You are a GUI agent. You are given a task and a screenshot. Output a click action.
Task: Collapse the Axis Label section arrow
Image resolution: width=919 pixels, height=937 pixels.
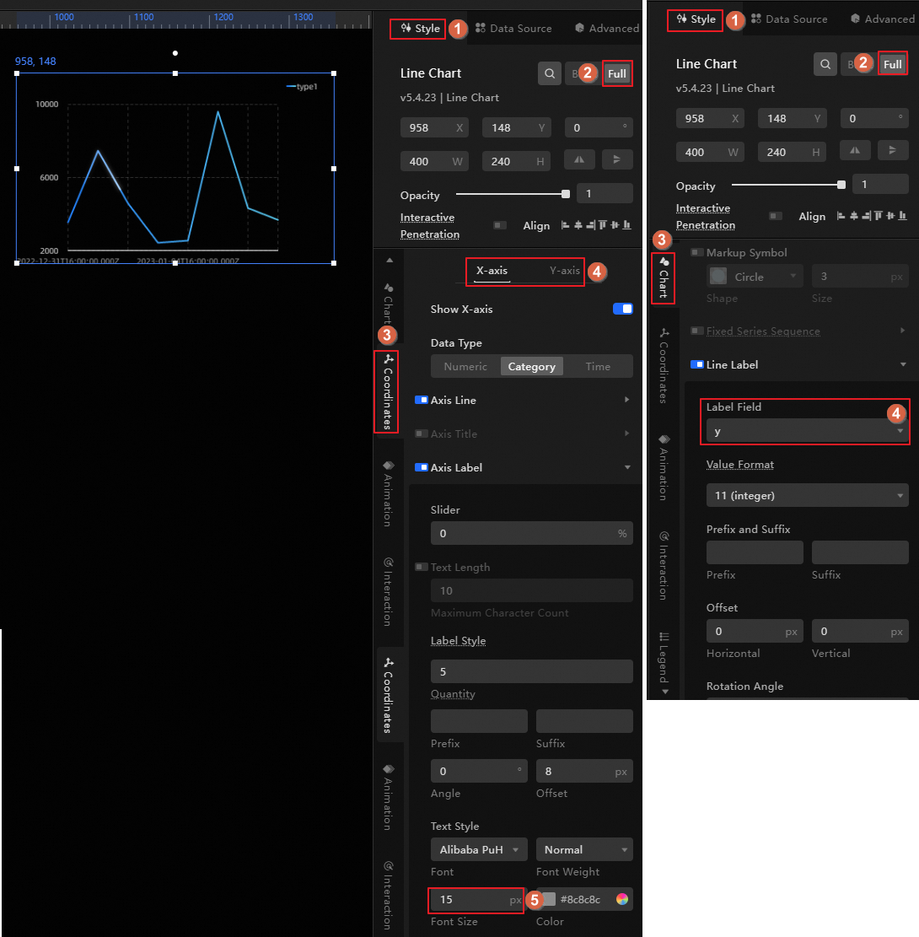click(x=627, y=467)
